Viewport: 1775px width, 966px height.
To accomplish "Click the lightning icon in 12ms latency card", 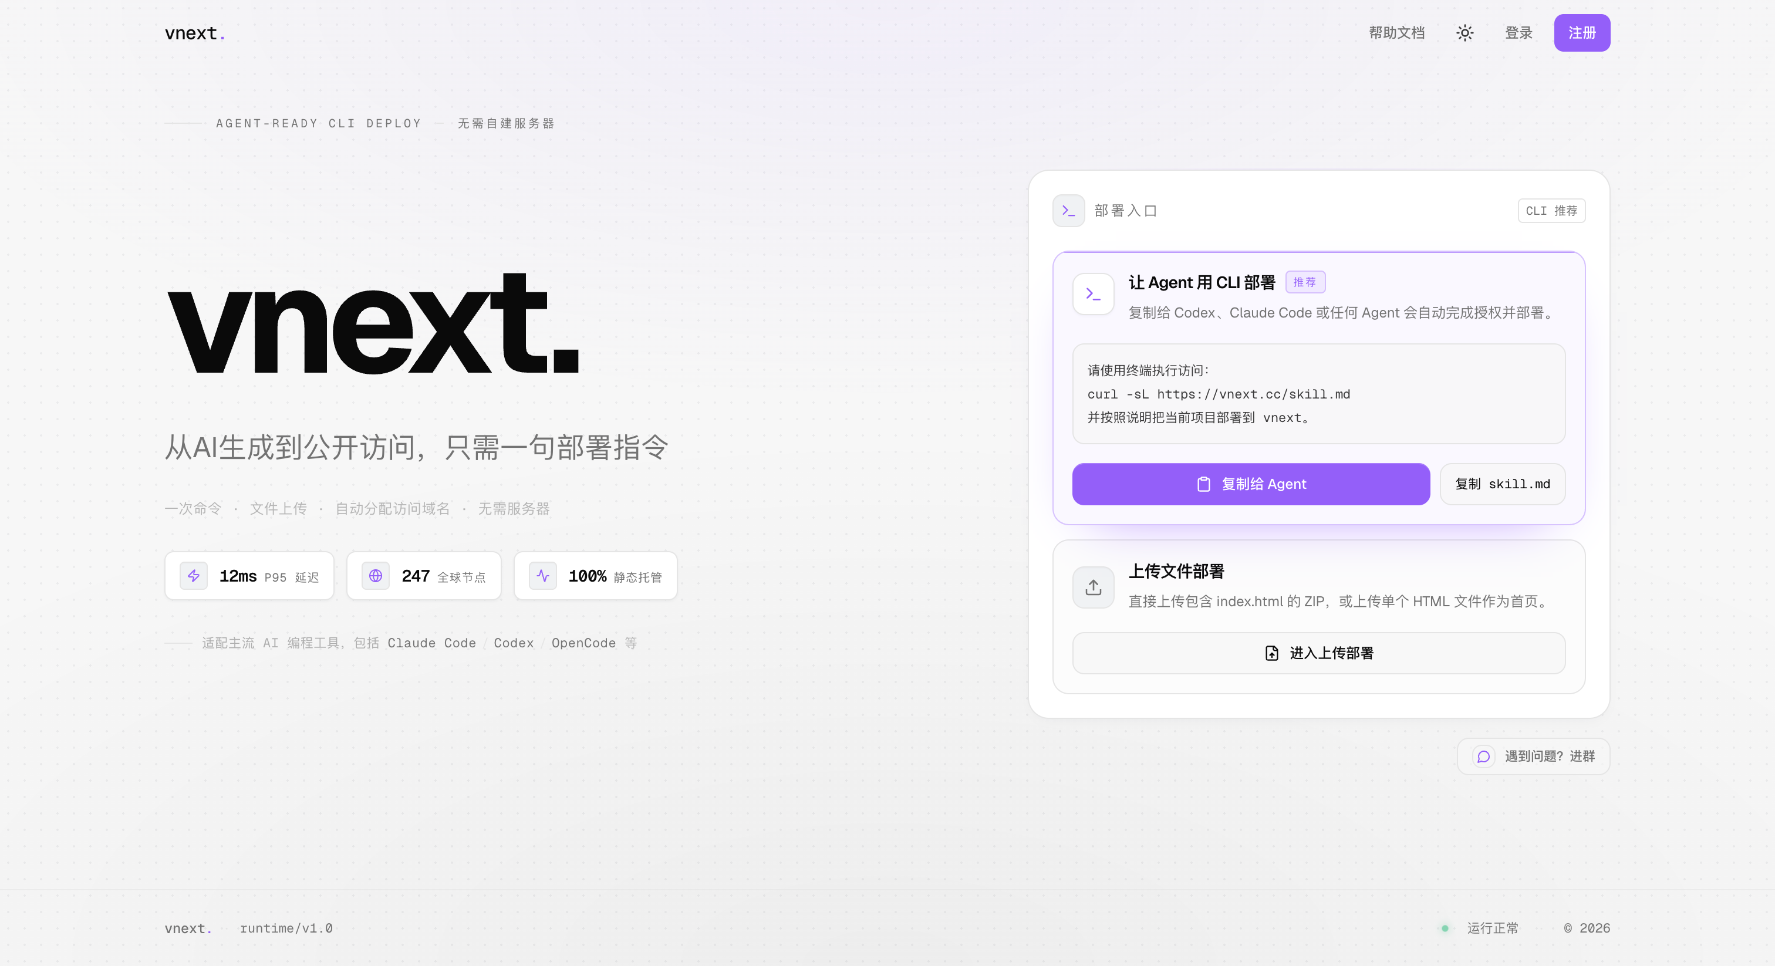I will 194,576.
